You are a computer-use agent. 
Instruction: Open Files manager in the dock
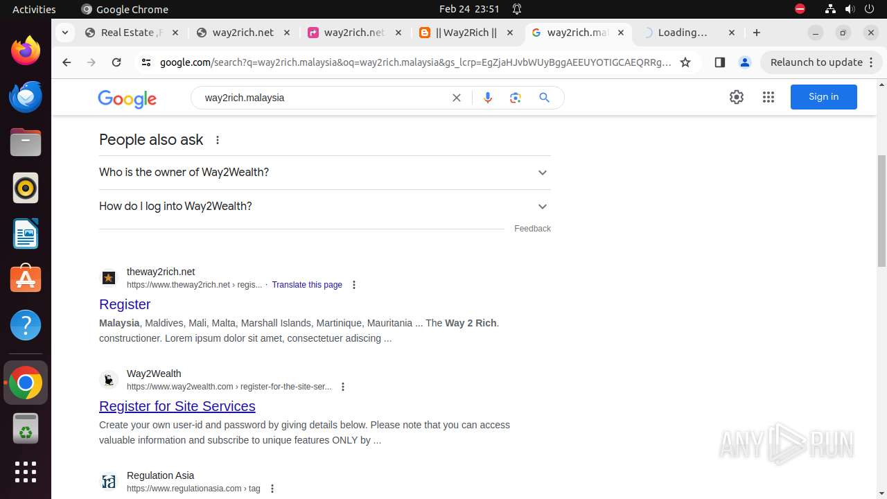coord(26,142)
